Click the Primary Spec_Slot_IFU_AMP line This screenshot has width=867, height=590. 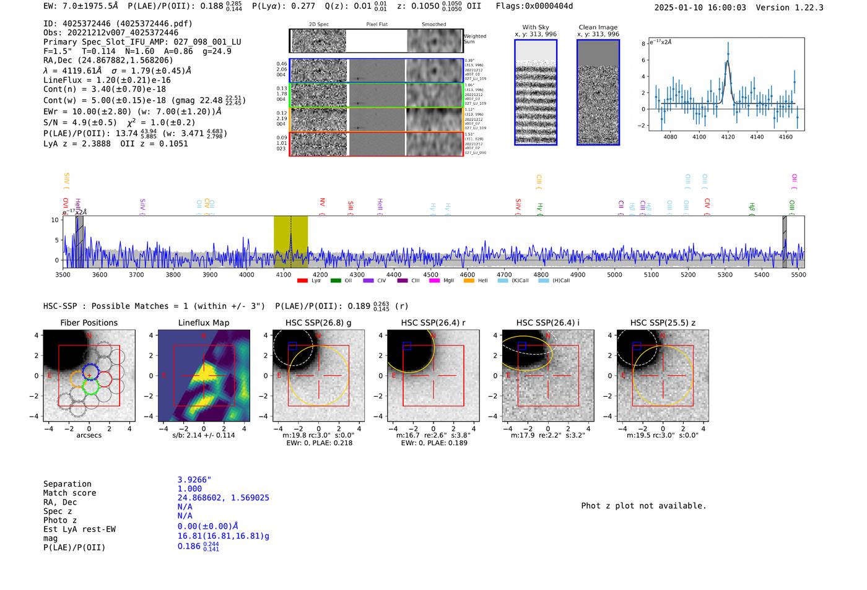[142, 42]
